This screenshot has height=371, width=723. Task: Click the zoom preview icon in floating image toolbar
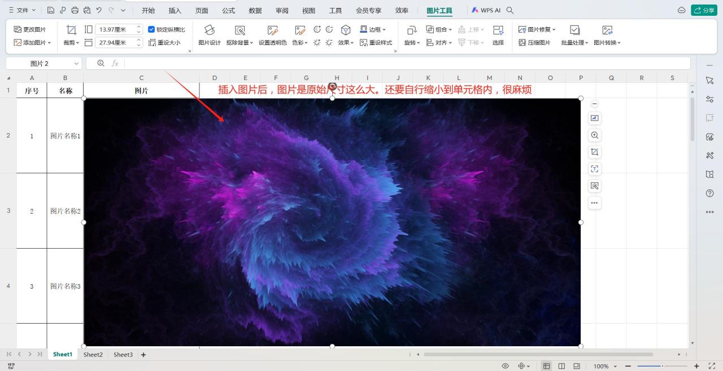[x=594, y=135]
